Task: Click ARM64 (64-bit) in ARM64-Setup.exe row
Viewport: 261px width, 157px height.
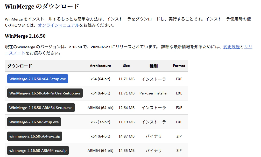Action: click(100, 108)
